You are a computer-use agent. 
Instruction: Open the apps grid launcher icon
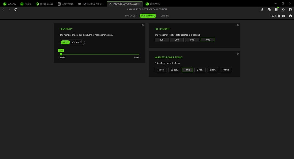click(276, 9)
